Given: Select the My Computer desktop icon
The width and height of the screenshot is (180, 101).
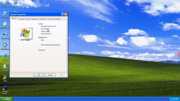Looking at the screenshot, I should (x=5, y=15).
